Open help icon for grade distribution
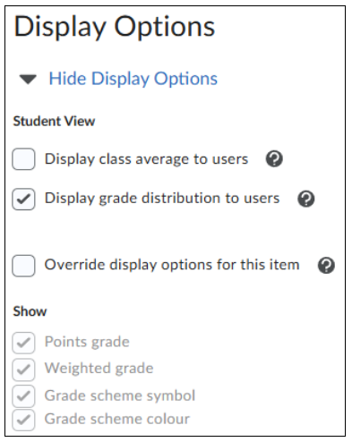 pyautogui.click(x=306, y=199)
